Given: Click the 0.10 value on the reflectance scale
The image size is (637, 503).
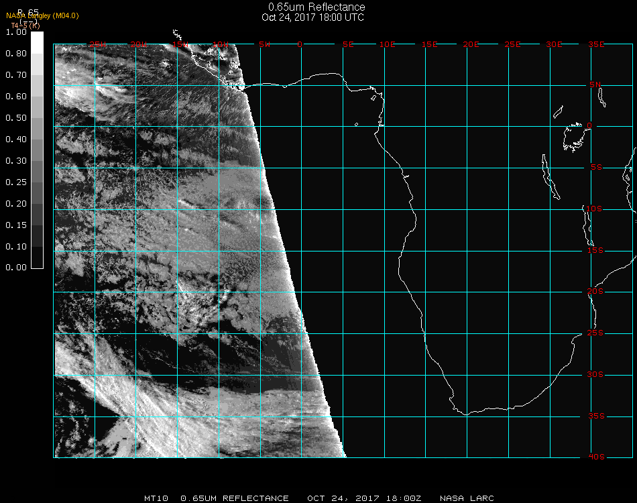Looking at the screenshot, I should click(16, 247).
